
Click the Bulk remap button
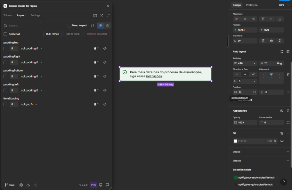(x=53, y=34)
